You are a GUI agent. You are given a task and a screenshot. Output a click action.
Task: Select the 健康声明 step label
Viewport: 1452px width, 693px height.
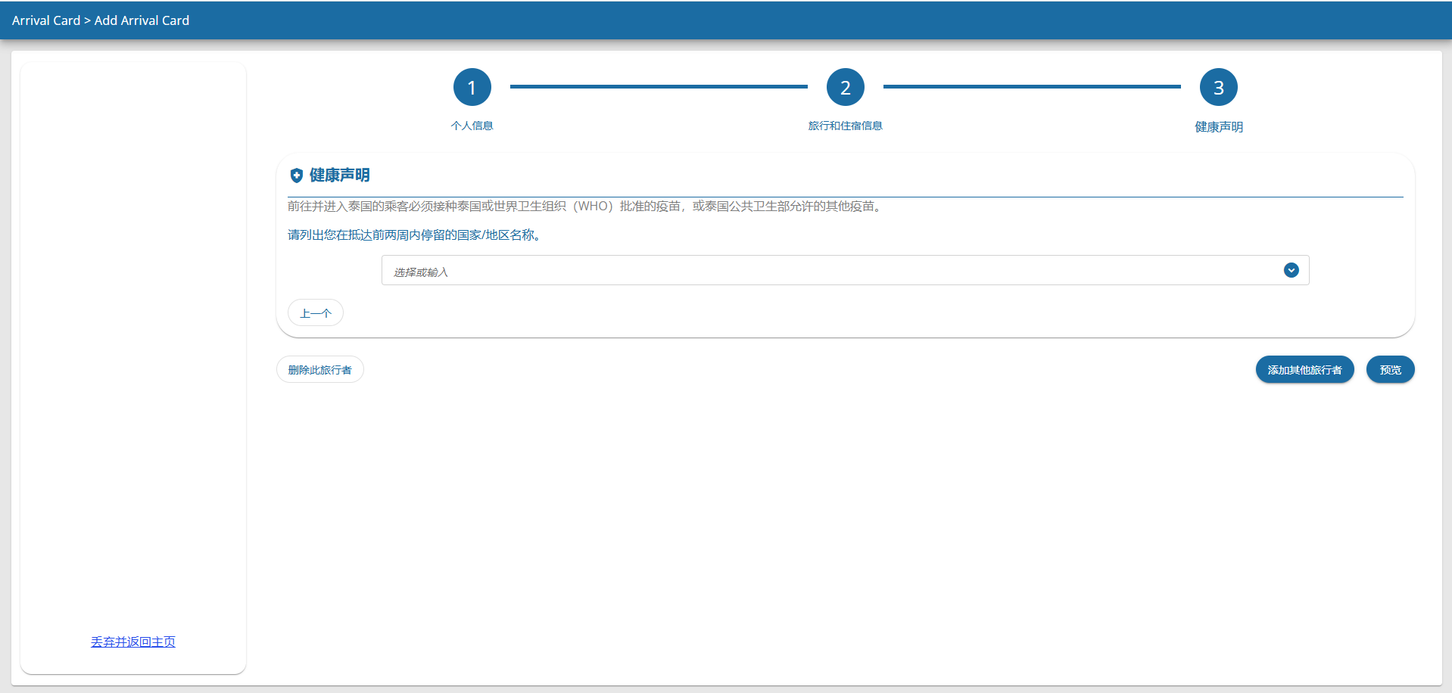pyautogui.click(x=1218, y=127)
